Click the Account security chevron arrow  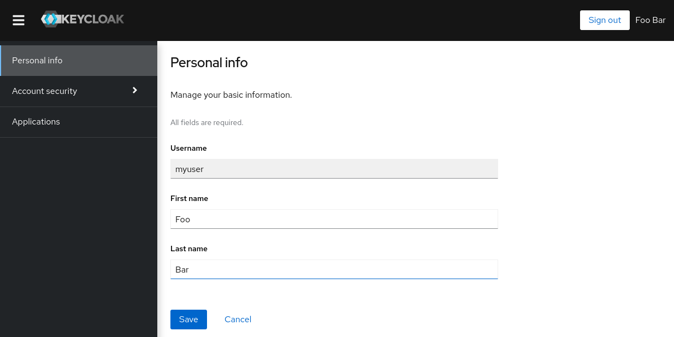click(x=134, y=91)
